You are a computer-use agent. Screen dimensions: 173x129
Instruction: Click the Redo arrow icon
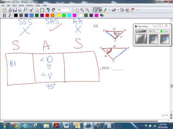[x=53, y=10]
